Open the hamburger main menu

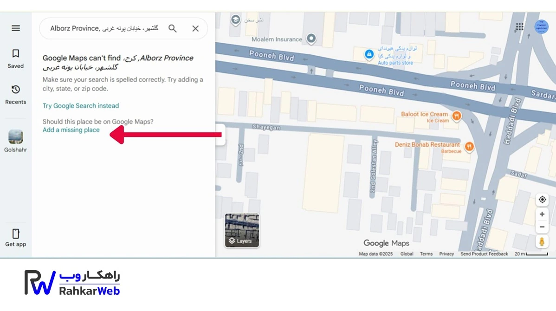[x=16, y=28]
